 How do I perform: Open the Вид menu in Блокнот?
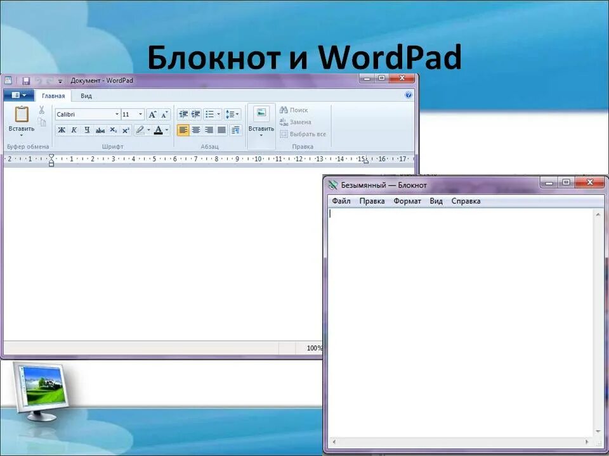[x=436, y=201]
